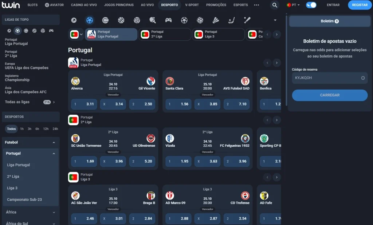Select the 12h time filter
373x225 pixels.
46,129
